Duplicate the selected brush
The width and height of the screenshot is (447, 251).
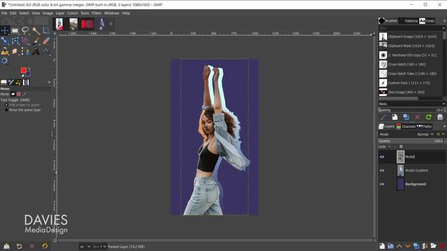point(406,117)
